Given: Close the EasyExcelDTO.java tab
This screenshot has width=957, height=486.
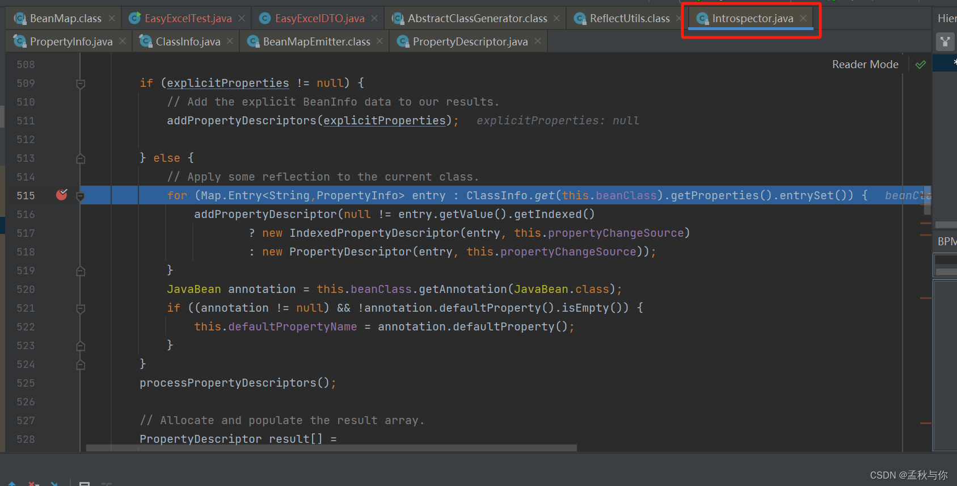Looking at the screenshot, I should [374, 18].
